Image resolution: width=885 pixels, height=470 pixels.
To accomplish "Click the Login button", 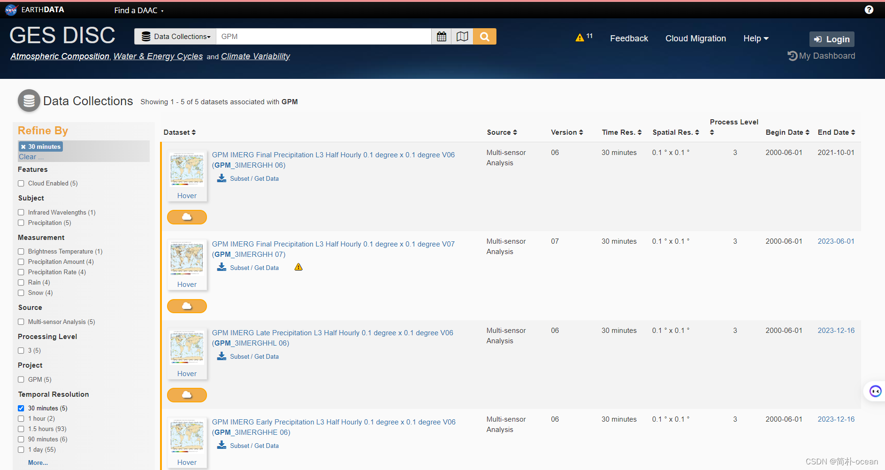I will coord(832,39).
